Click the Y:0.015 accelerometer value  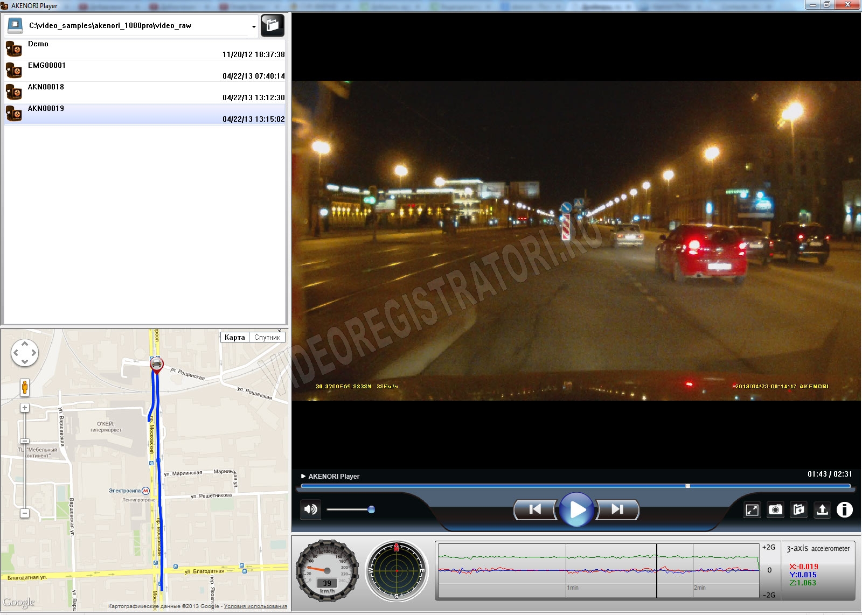pos(803,575)
